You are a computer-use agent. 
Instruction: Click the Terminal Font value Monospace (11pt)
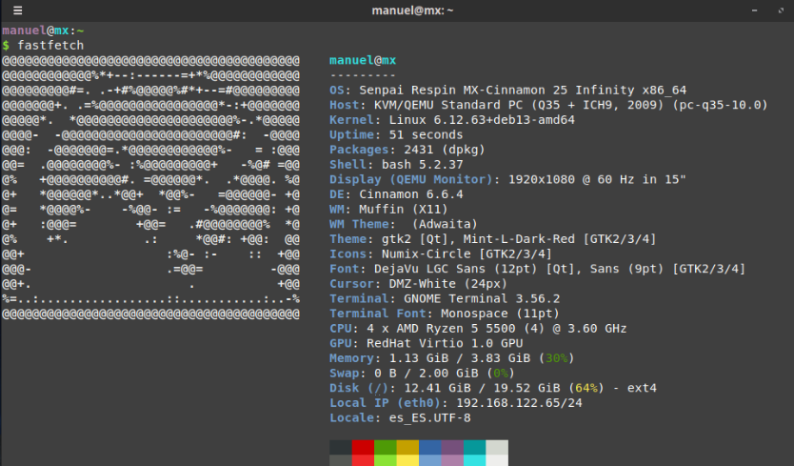(500, 314)
